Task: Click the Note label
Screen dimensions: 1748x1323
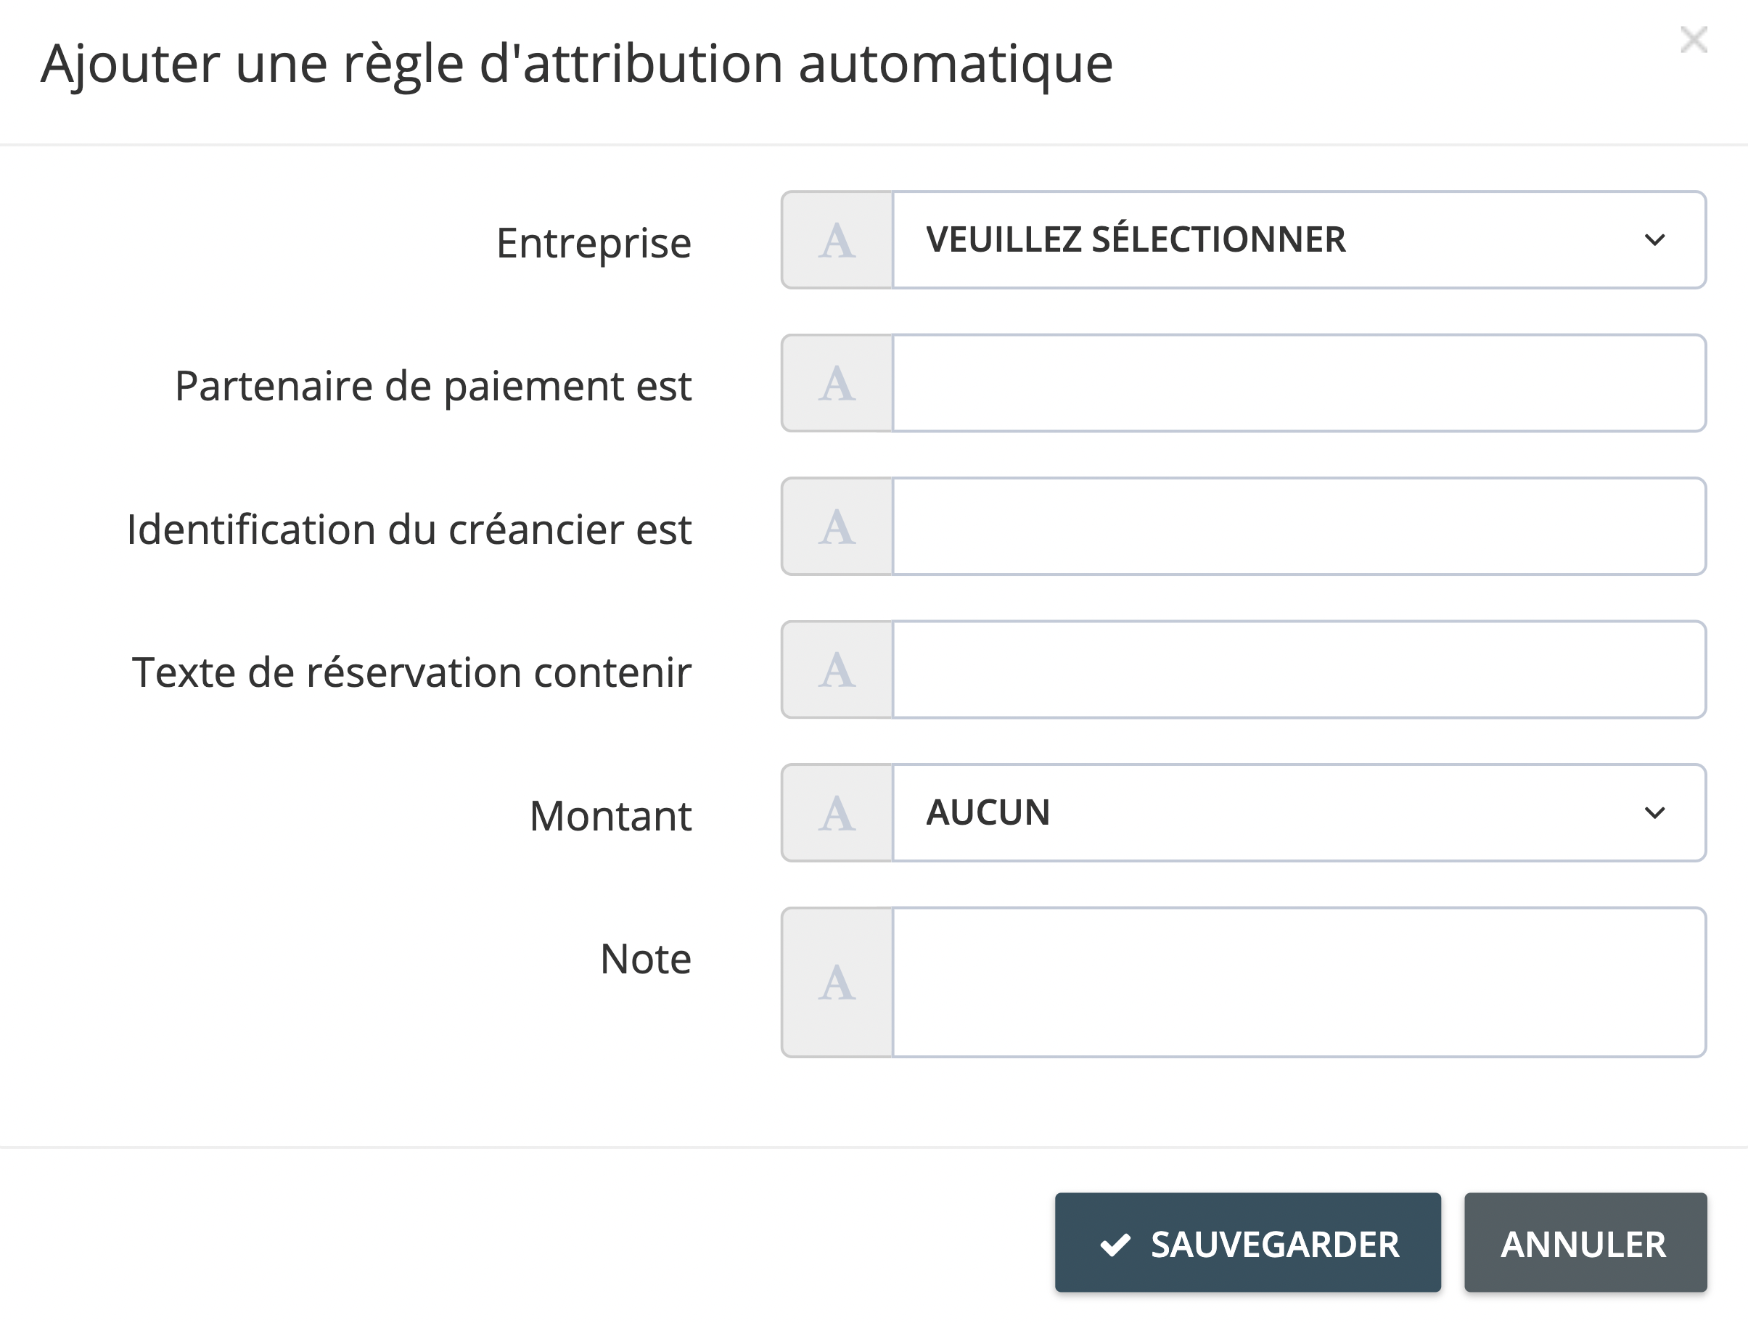Action: [x=646, y=959]
